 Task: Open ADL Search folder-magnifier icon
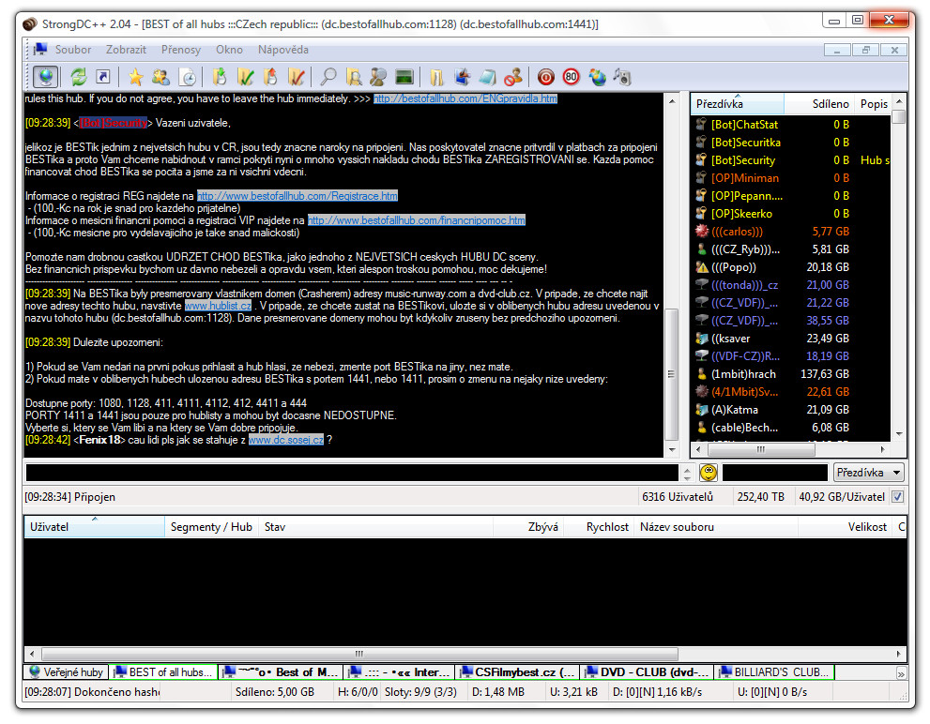354,77
